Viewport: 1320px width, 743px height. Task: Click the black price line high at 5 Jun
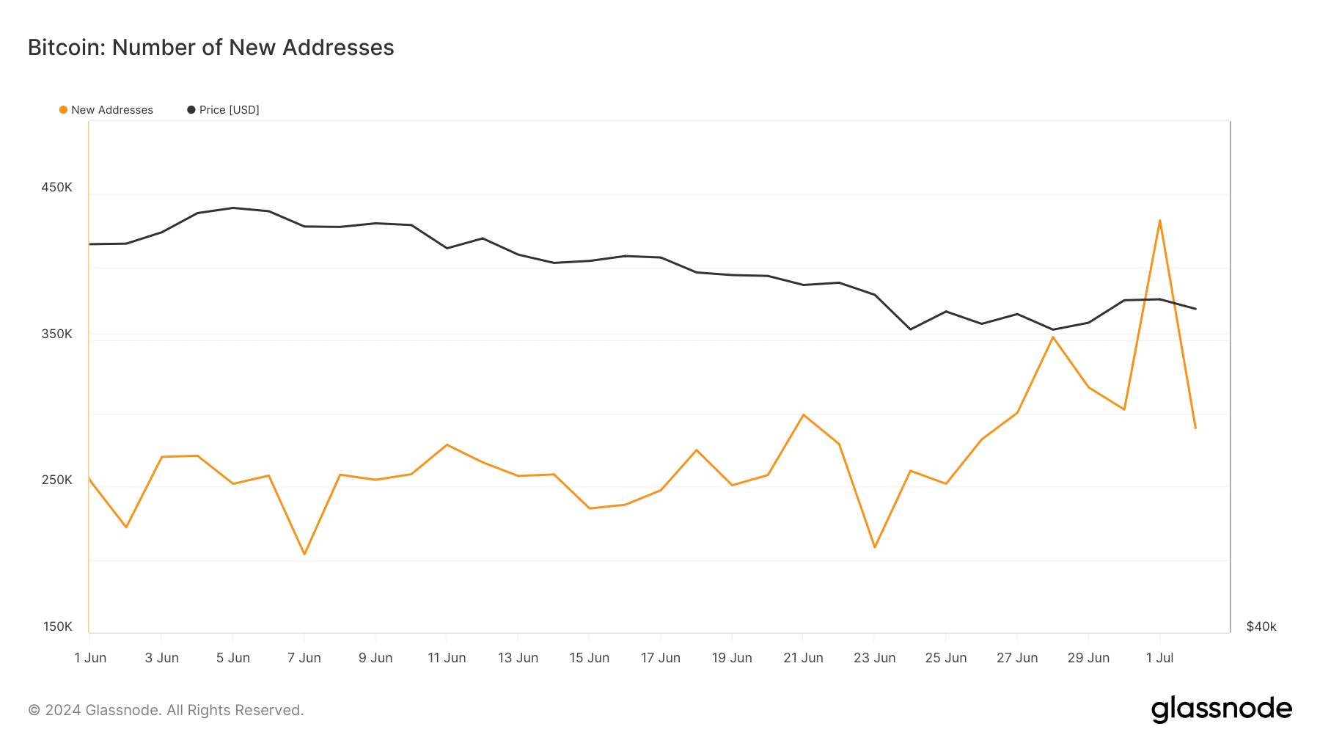click(x=233, y=208)
